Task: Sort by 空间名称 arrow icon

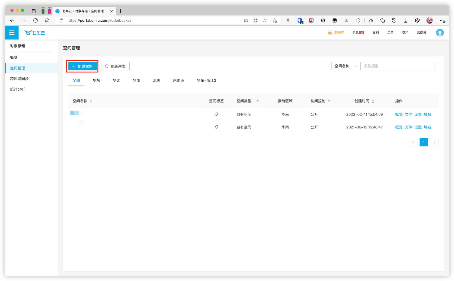Action: (91, 101)
